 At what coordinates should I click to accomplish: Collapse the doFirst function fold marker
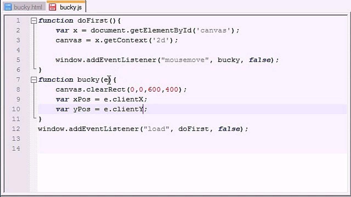[x=34, y=21]
